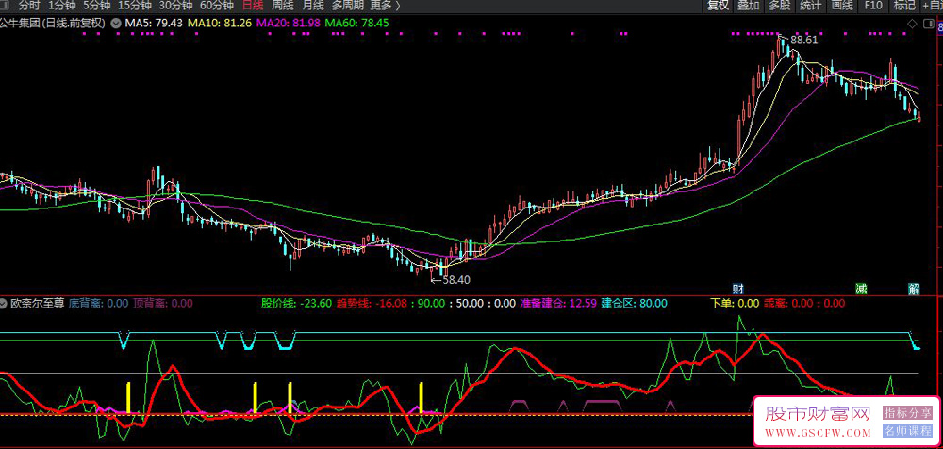
Task: Expand the 更多 periods menu
Action: tap(385, 6)
